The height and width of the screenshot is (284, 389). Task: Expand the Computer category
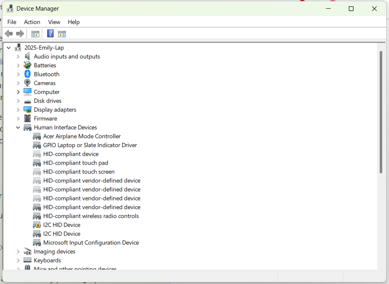coord(18,92)
